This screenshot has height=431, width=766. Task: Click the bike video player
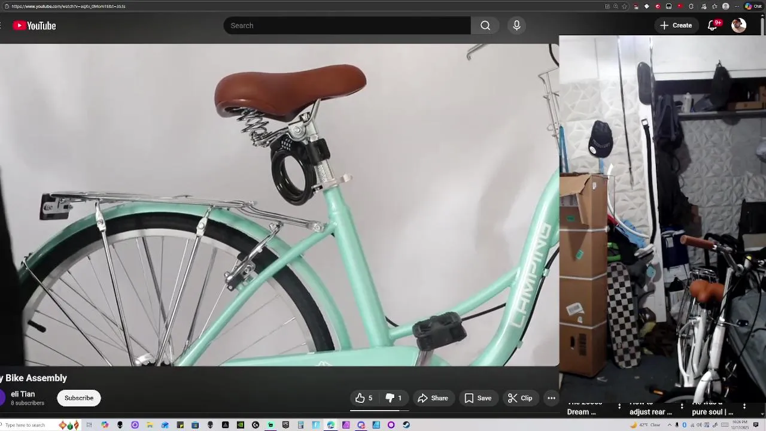click(x=279, y=205)
